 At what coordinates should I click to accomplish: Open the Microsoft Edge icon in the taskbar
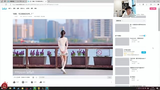(x=47, y=88)
